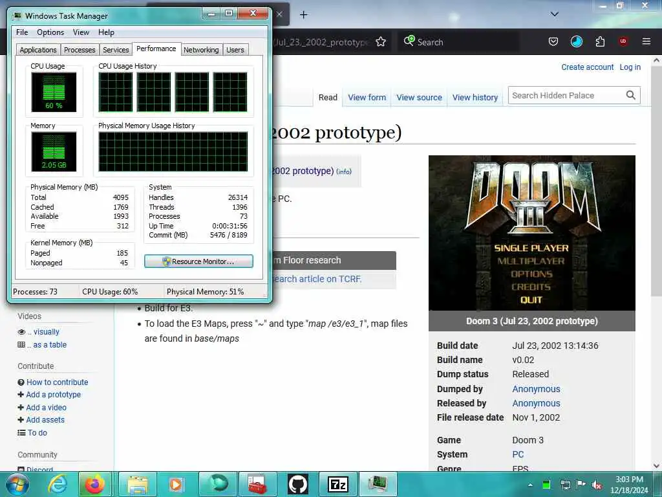This screenshot has width=662, height=497.
Task: Open To do sidebar link
Action: [x=37, y=432]
